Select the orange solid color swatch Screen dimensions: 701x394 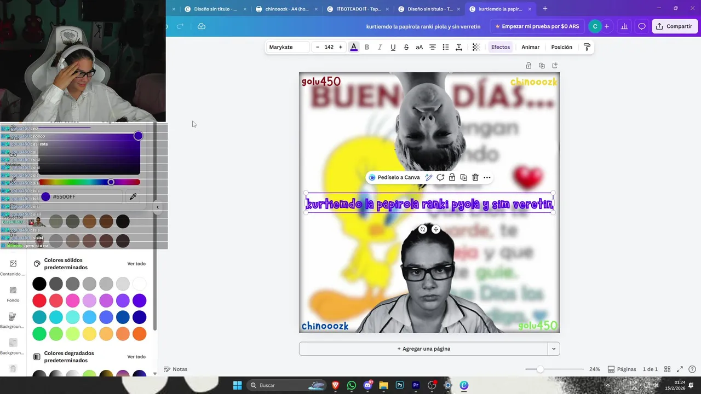tap(140, 334)
